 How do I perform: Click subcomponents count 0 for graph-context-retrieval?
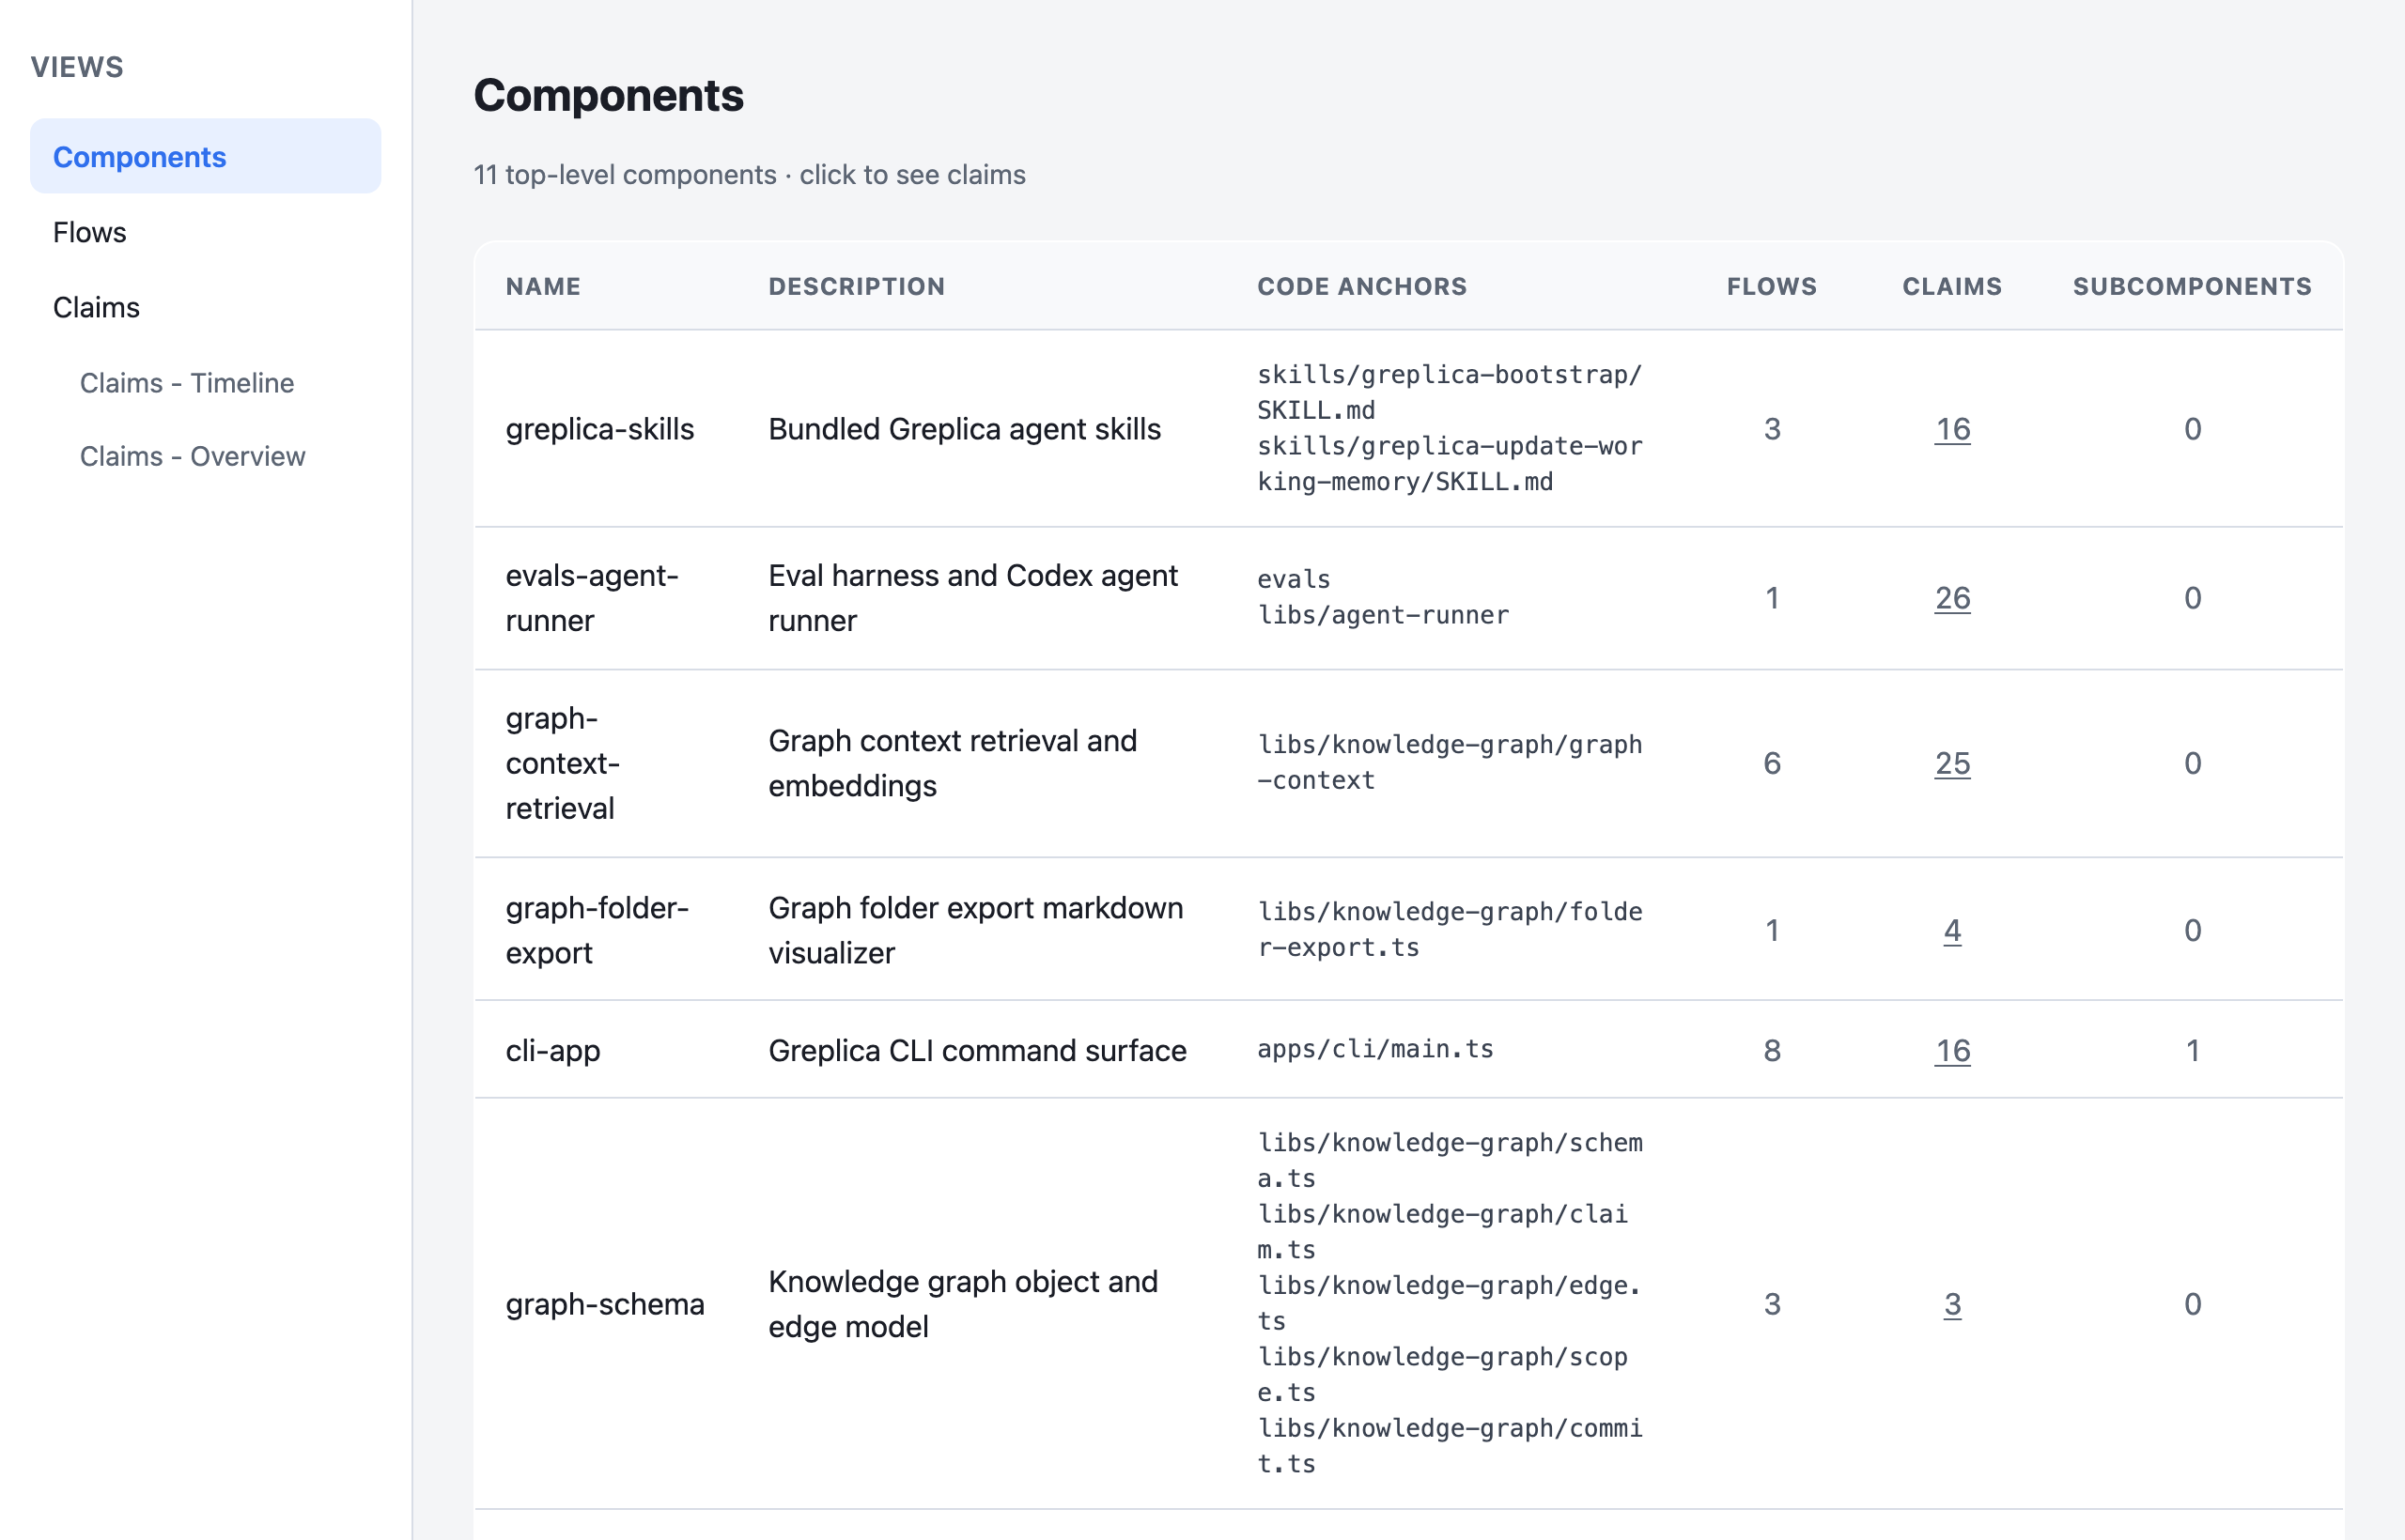(x=2192, y=763)
